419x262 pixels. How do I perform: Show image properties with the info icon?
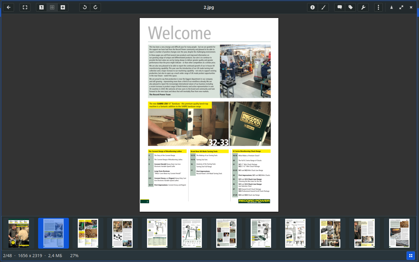click(x=313, y=7)
